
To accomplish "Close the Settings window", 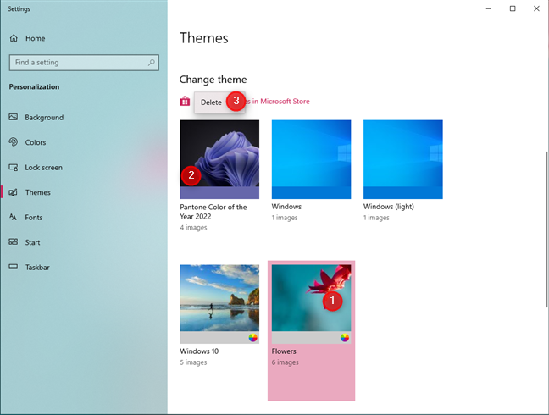I will click(x=536, y=8).
